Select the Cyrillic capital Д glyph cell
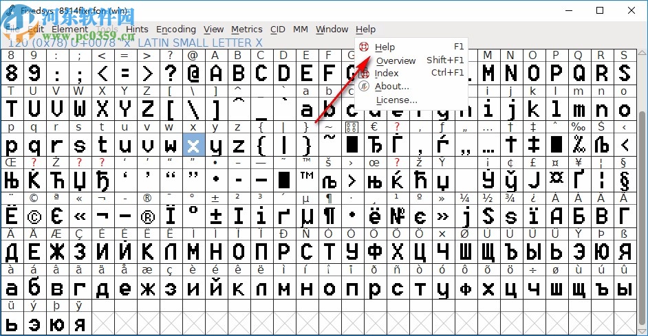Image resolution: width=648 pixels, height=336 pixels. (x=12, y=251)
